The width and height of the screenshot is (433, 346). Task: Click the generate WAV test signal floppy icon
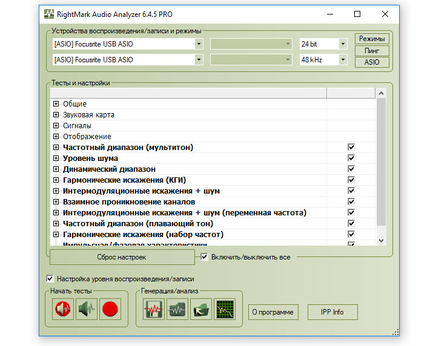(154, 309)
